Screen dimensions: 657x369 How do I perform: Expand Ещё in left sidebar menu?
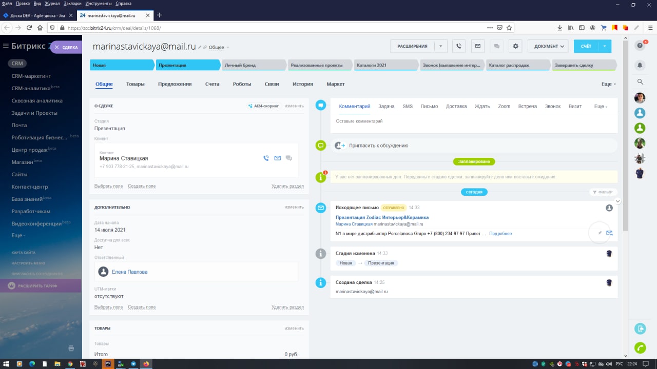(18, 235)
